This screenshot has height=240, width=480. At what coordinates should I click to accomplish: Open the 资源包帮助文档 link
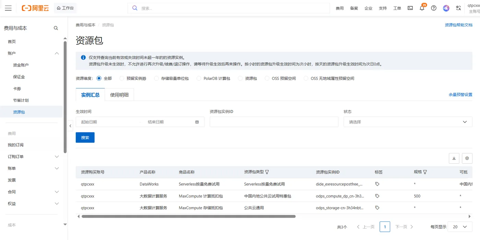tap(458, 25)
